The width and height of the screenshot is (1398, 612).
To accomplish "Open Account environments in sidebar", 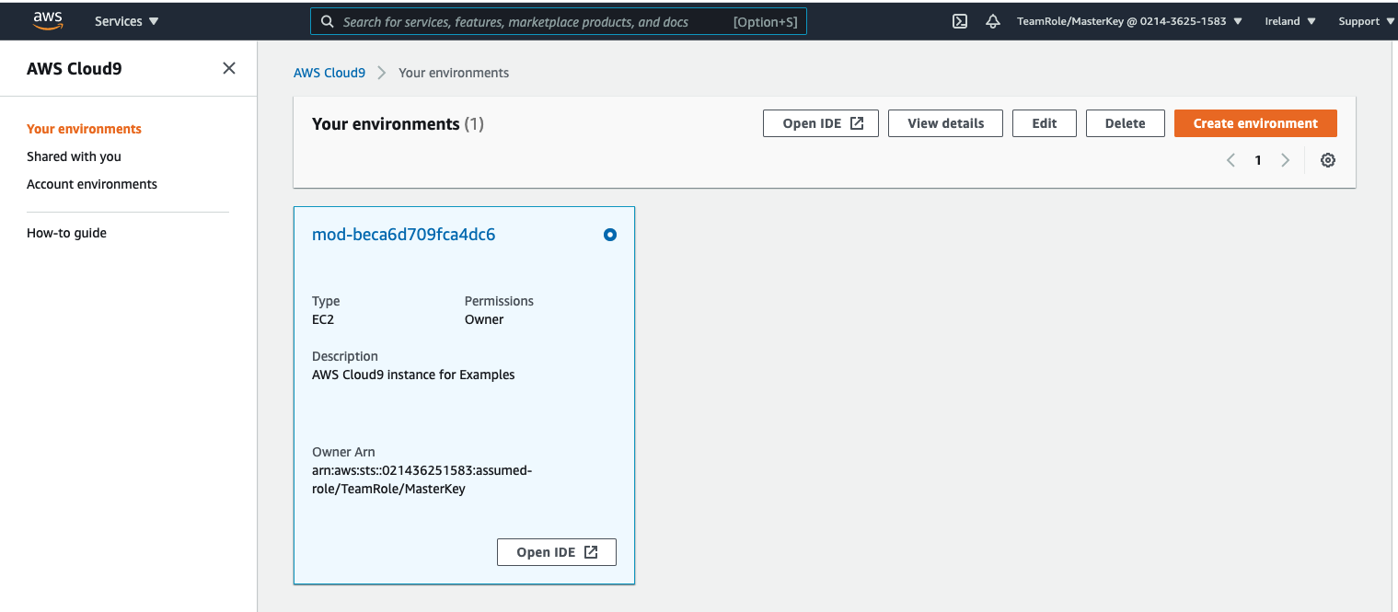I will tap(92, 184).
